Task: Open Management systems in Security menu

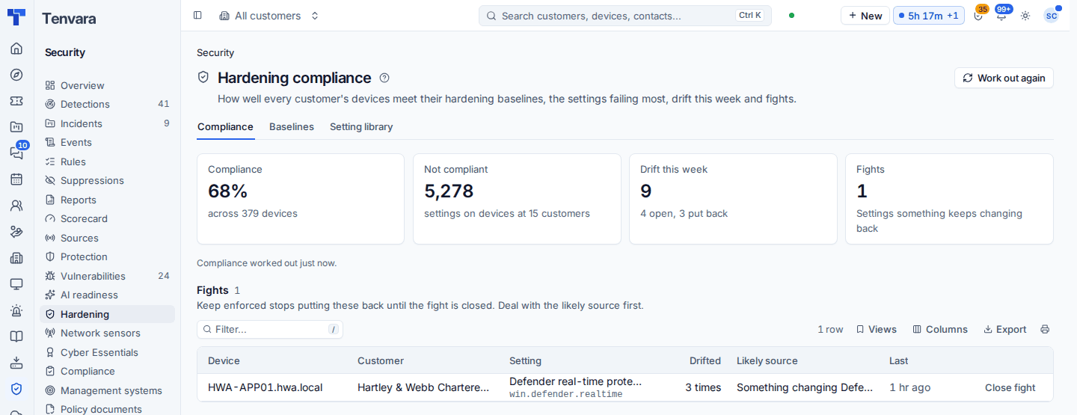Action: tap(107, 390)
